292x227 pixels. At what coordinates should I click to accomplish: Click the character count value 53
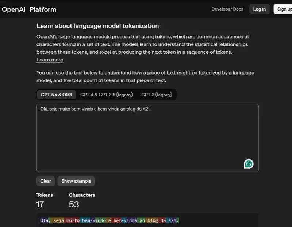click(74, 204)
